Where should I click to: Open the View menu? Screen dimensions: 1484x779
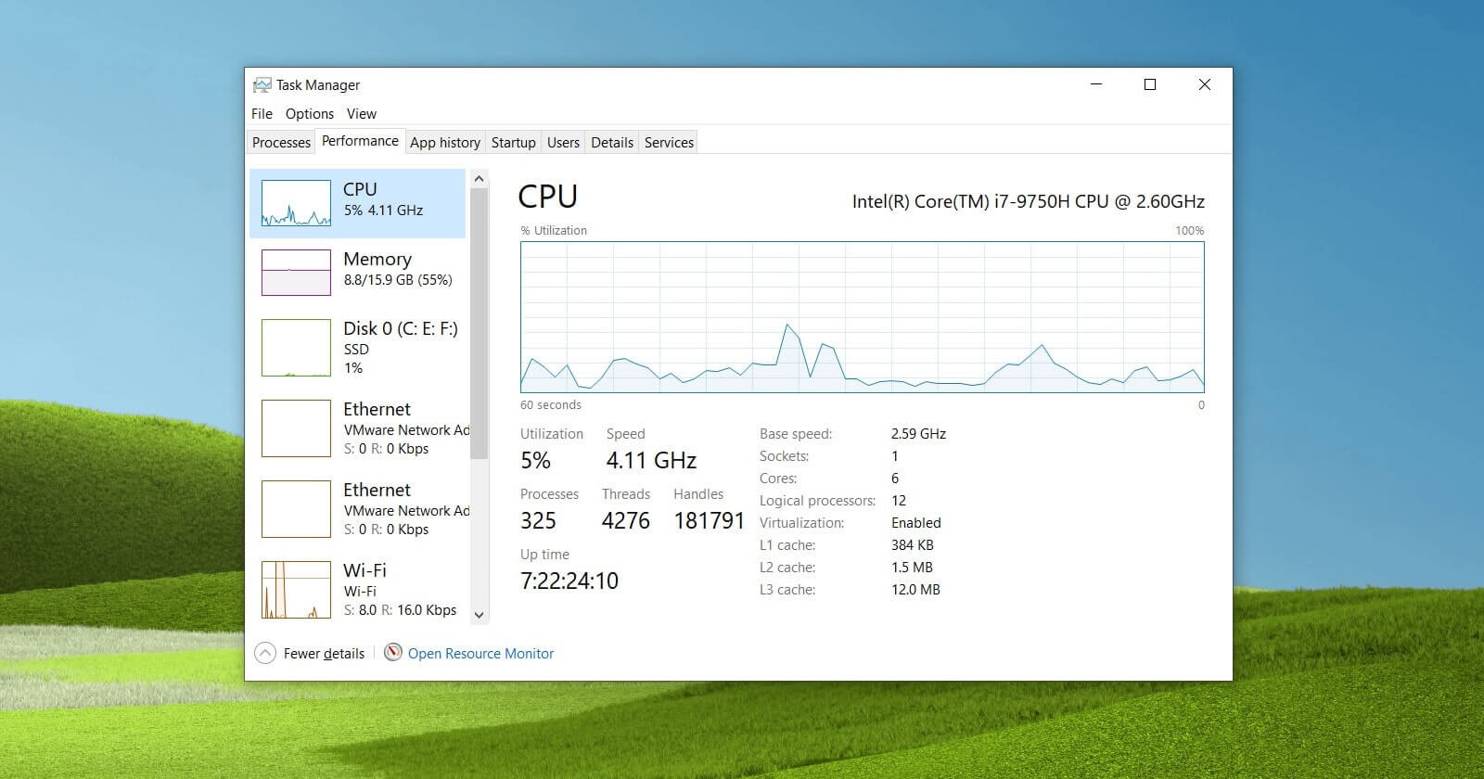click(x=362, y=113)
